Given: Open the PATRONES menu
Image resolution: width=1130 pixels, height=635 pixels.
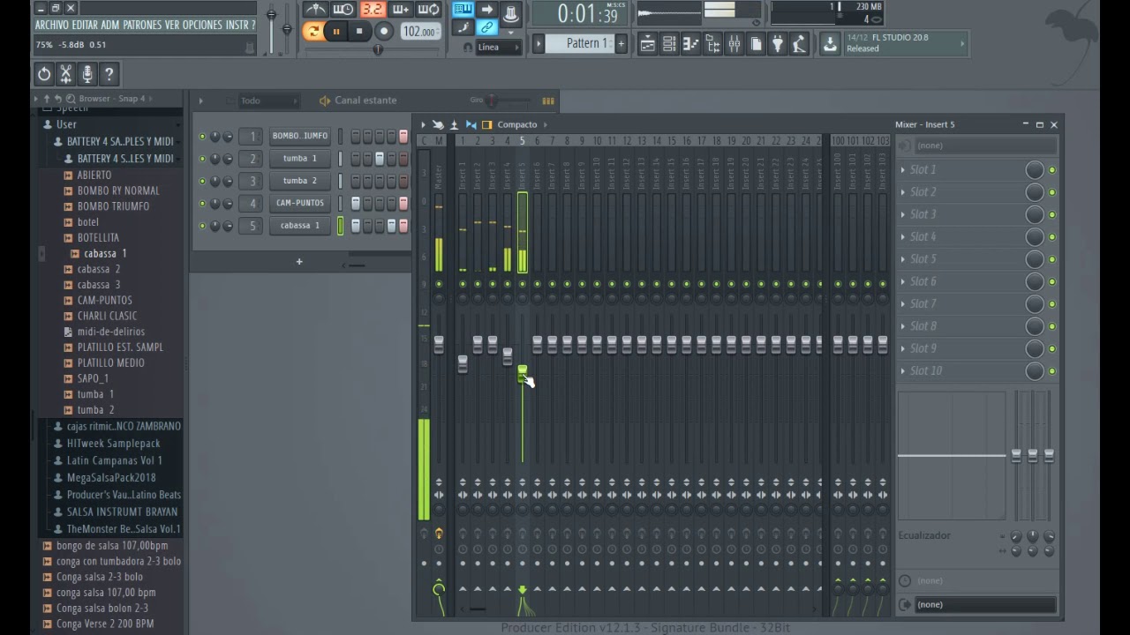Looking at the screenshot, I should pos(141,25).
